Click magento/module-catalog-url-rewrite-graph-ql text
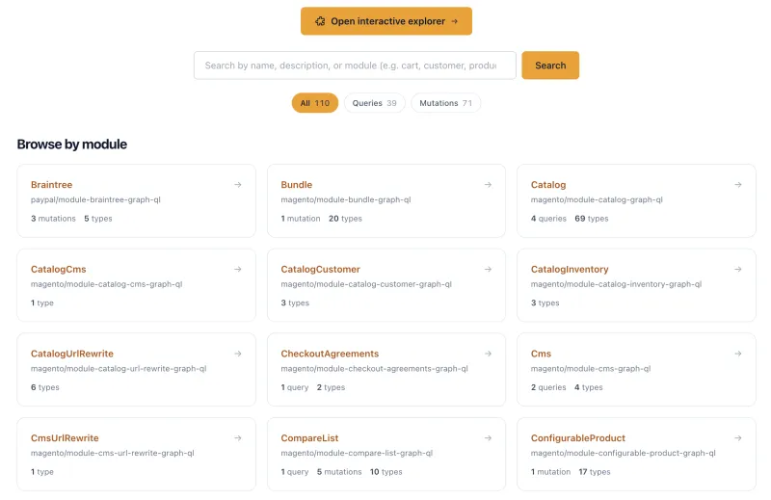 click(119, 369)
